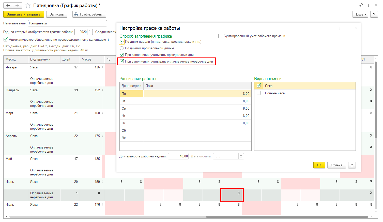Open the dialog's three-dot options menu
This screenshot has height=222, width=383.
[340, 28]
